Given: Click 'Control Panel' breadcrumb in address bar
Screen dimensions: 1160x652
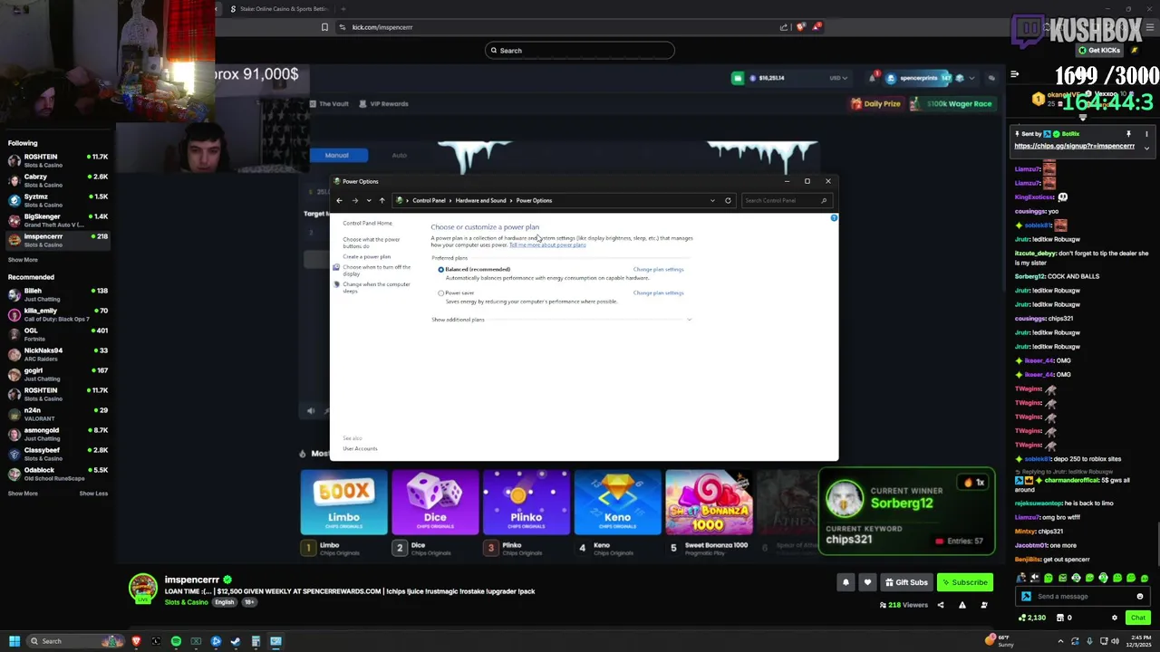Looking at the screenshot, I should (429, 200).
